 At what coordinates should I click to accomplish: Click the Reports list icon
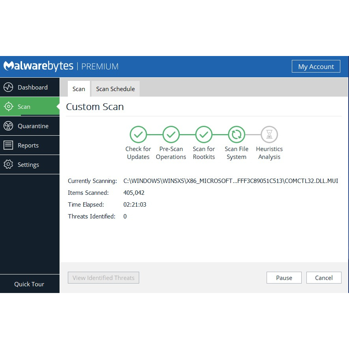pyautogui.click(x=8, y=146)
